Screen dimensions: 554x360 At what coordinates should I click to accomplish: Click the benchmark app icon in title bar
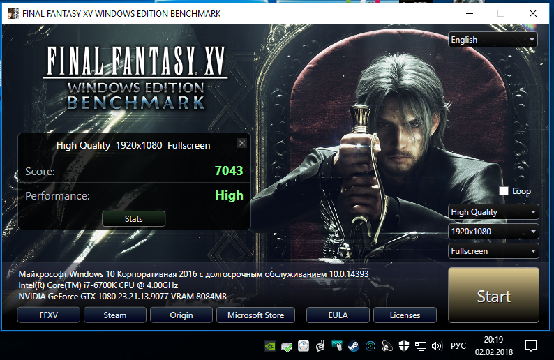[13, 13]
